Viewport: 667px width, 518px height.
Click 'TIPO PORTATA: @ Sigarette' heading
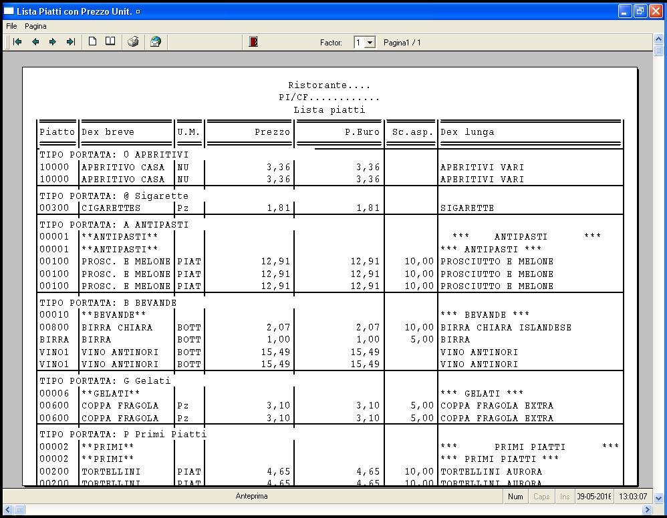click(x=114, y=196)
